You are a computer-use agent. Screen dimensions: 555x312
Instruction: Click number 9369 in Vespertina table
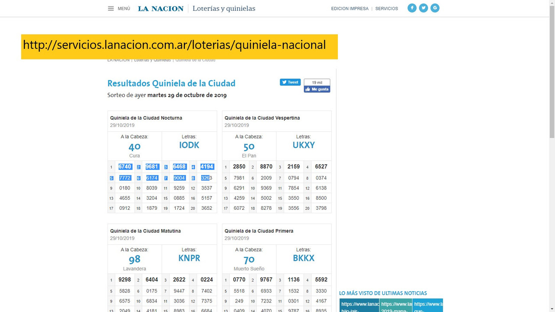pyautogui.click(x=266, y=188)
